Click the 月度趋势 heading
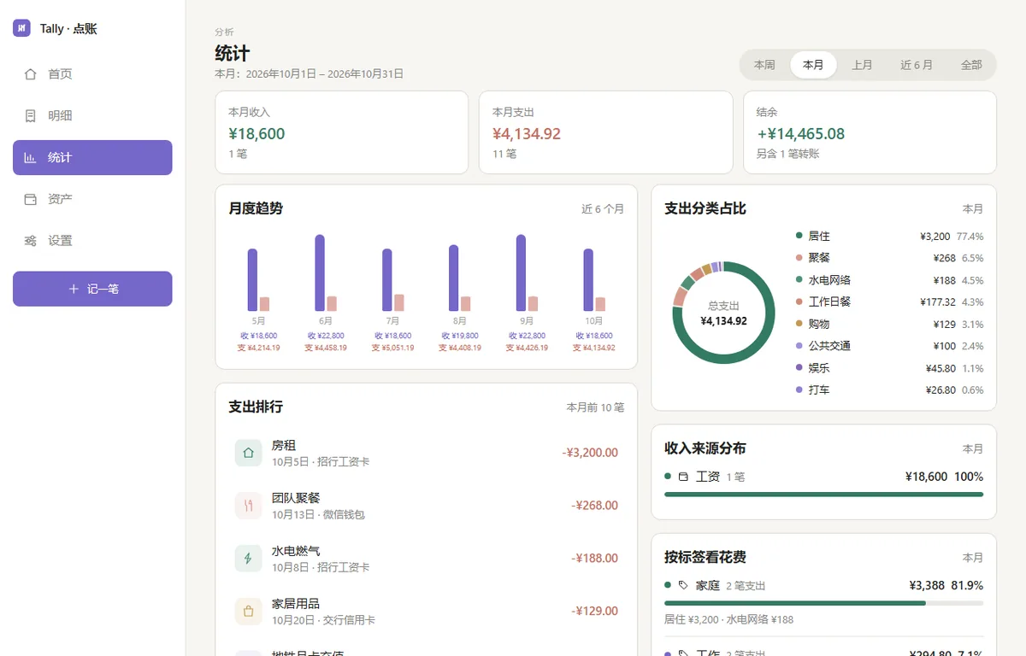 [256, 208]
